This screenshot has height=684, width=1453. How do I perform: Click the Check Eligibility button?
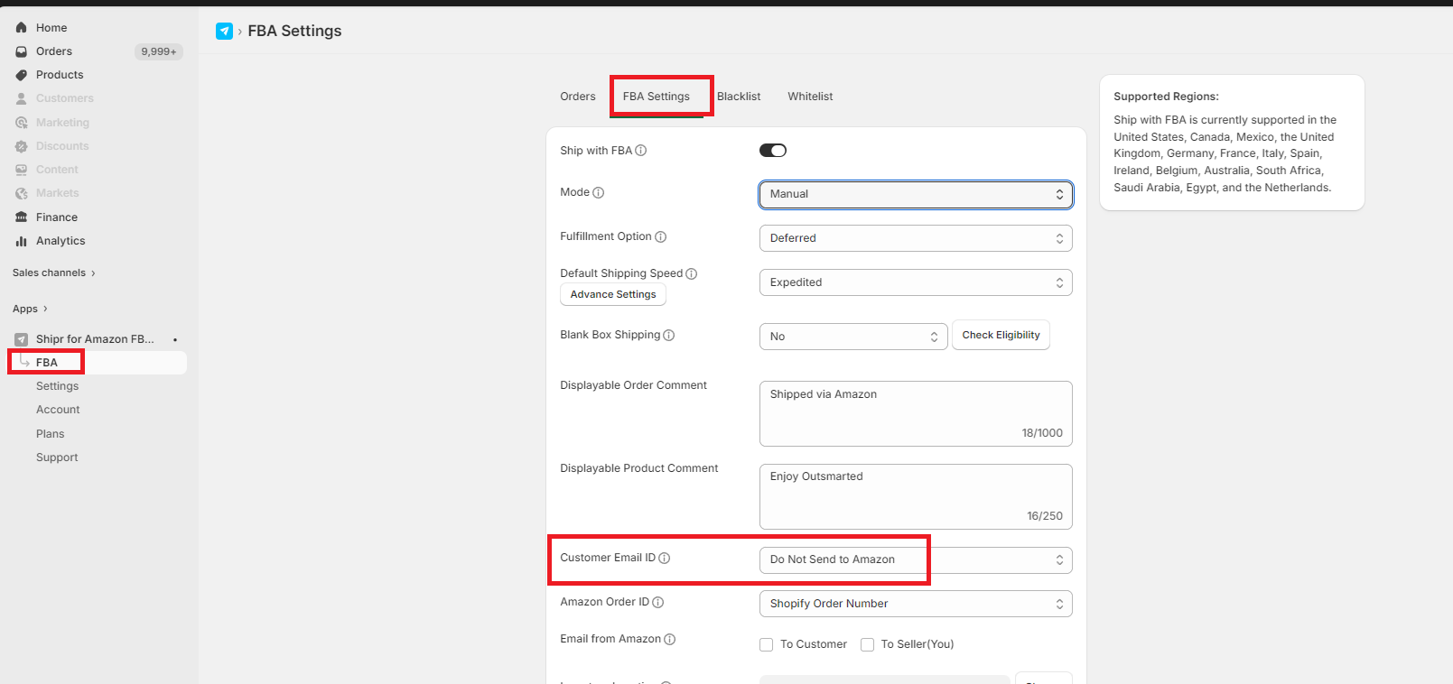(1001, 335)
